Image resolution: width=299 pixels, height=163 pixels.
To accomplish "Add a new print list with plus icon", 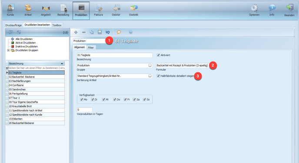I will click(x=76, y=33).
